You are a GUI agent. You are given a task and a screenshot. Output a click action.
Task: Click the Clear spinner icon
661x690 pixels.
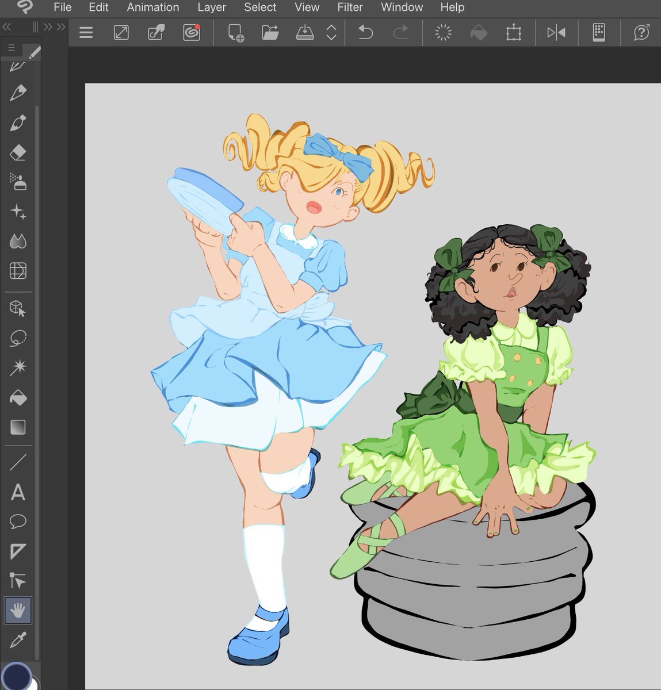[x=444, y=33]
